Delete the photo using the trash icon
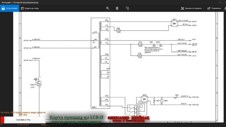The image size is (226, 127). click(117, 8)
